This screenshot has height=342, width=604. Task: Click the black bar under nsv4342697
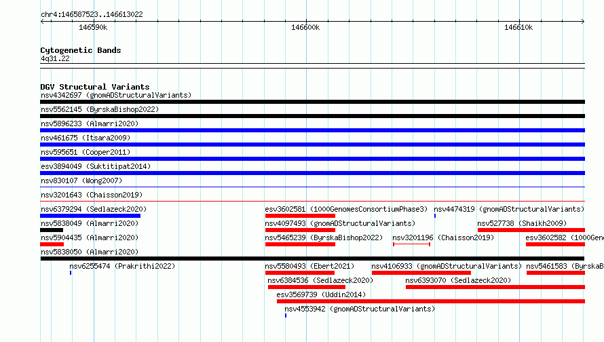tap(312, 102)
